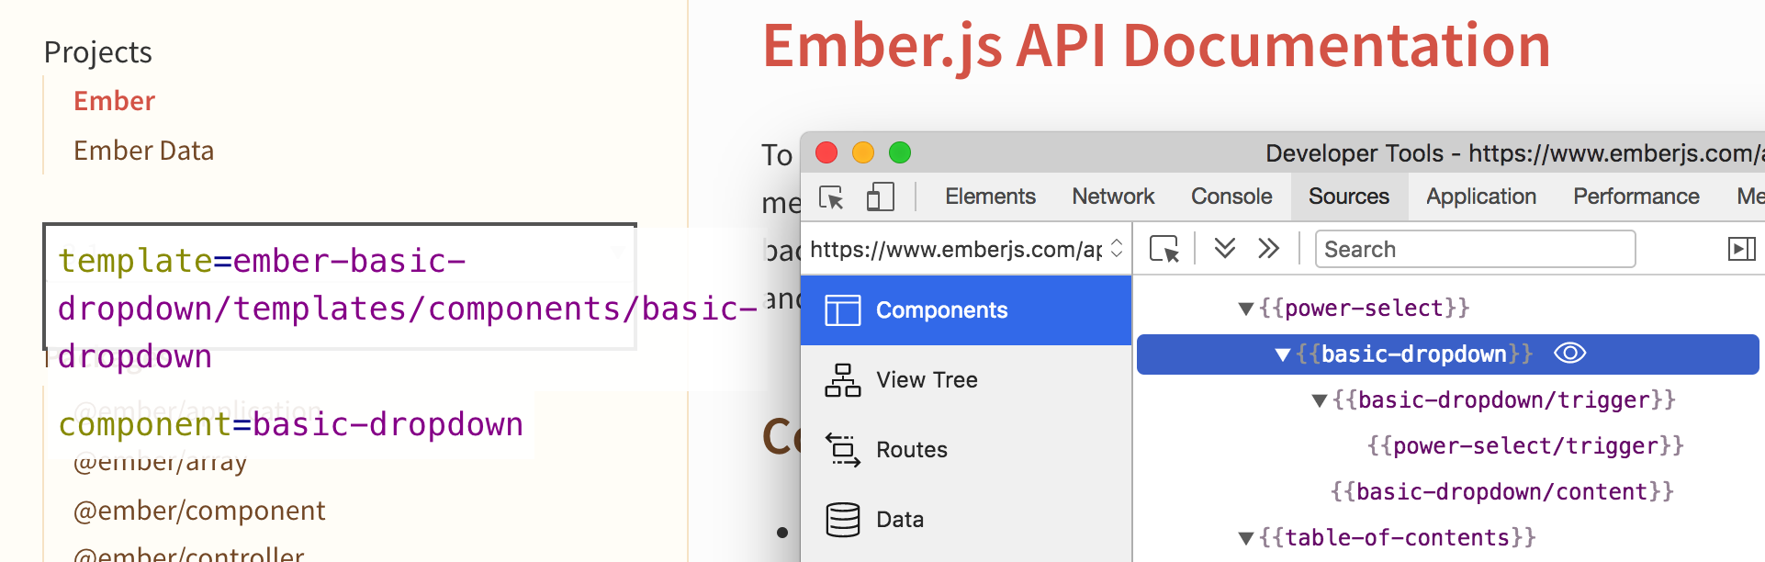Open the Data panel
The width and height of the screenshot is (1765, 562).
click(899, 520)
